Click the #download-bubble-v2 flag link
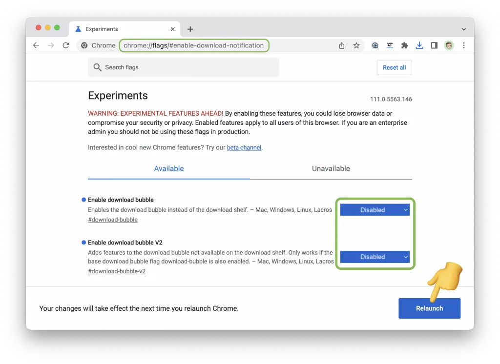This screenshot has width=500, height=364. [x=117, y=271]
